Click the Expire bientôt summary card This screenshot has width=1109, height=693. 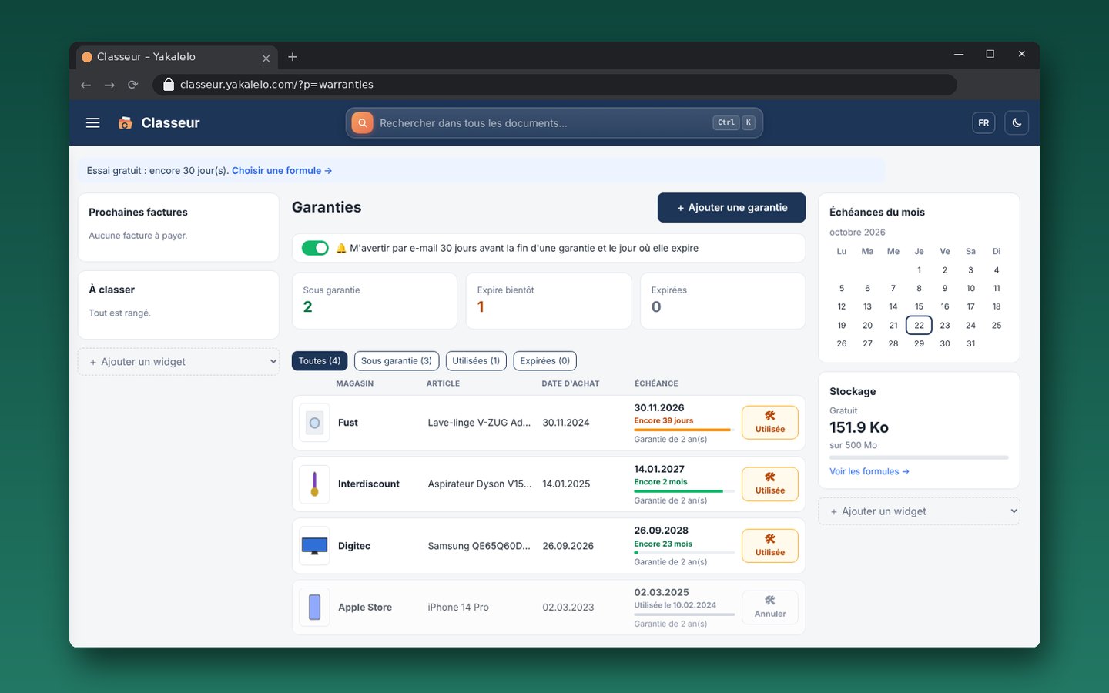point(548,301)
